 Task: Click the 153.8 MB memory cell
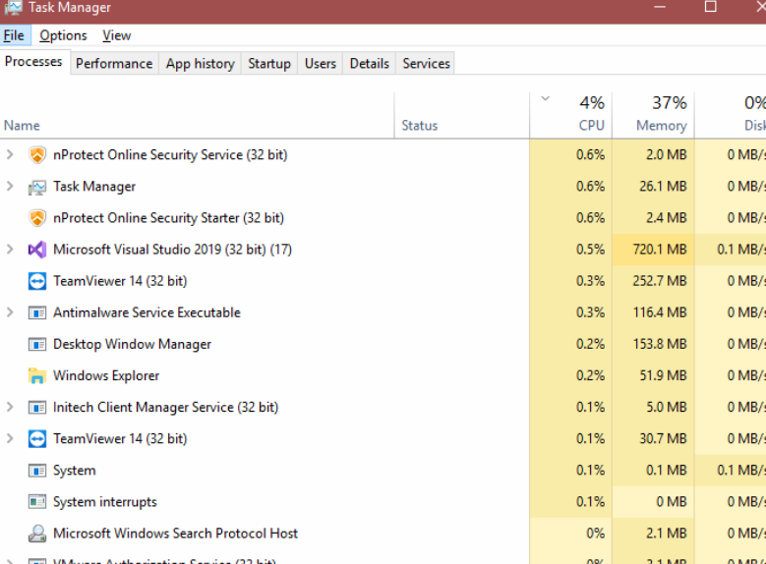654,344
